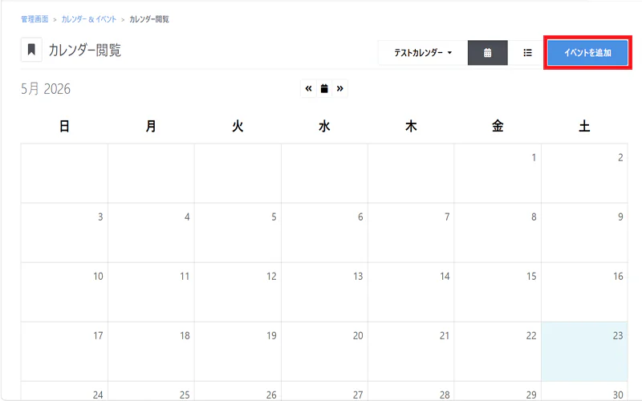Select day 9 in the calendar
This screenshot has width=642, height=401.
[584, 233]
